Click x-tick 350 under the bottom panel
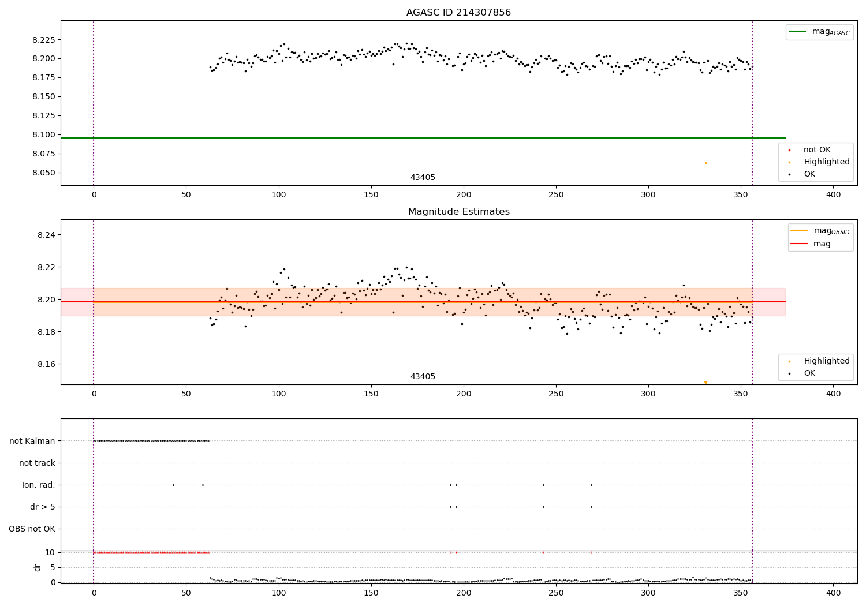 coord(741,593)
